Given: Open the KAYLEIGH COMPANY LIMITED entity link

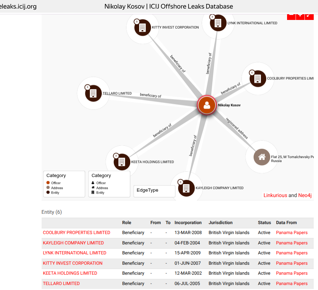Looking at the screenshot, I should point(73,243).
